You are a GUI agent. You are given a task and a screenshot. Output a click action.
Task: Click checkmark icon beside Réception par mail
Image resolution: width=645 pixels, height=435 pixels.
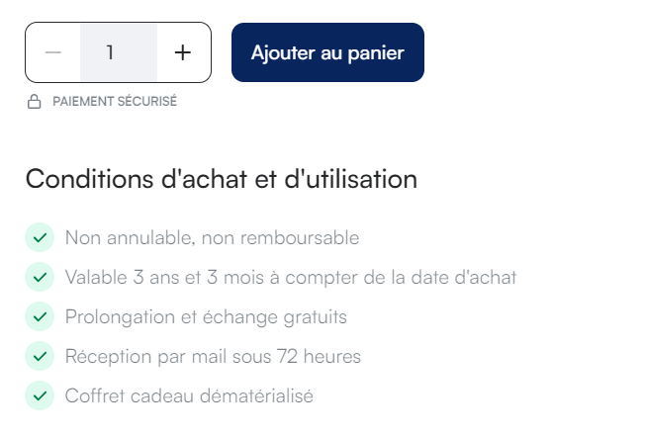pos(40,356)
